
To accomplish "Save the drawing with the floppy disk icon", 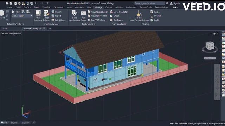I will (x=15, y=3).
